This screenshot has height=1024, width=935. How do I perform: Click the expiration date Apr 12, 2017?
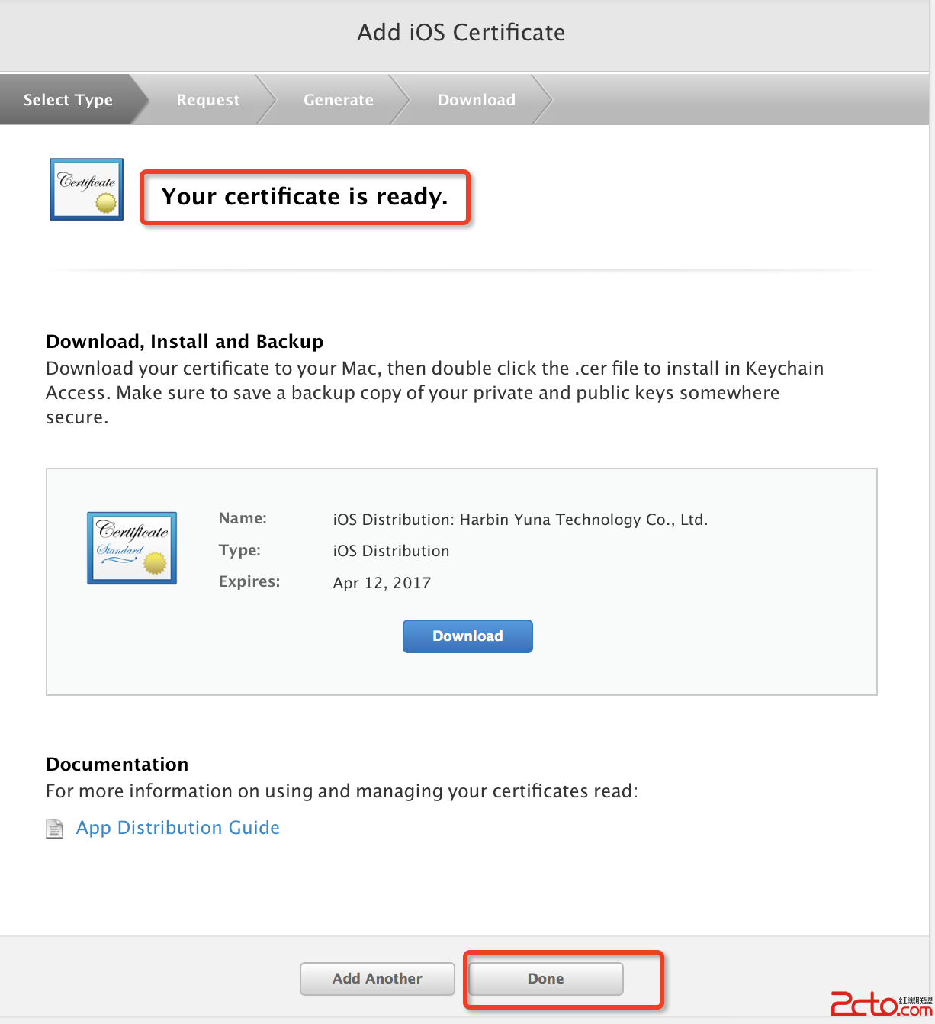click(x=382, y=583)
